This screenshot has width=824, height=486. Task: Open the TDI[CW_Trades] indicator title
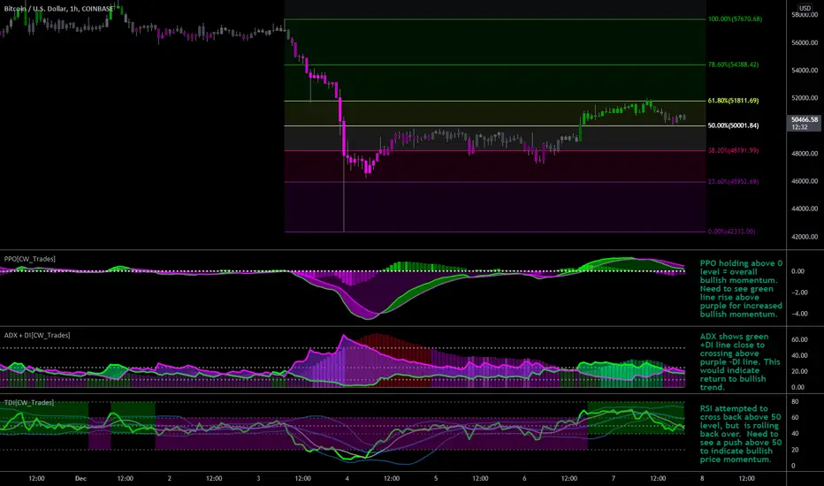[28, 402]
